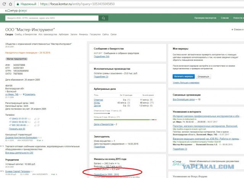
Task: Click the search icon next to ул Мира, 74Б
Action: 20,94
